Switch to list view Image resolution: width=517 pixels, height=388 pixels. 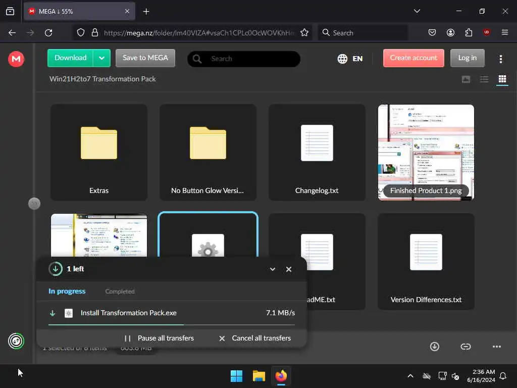(484, 79)
